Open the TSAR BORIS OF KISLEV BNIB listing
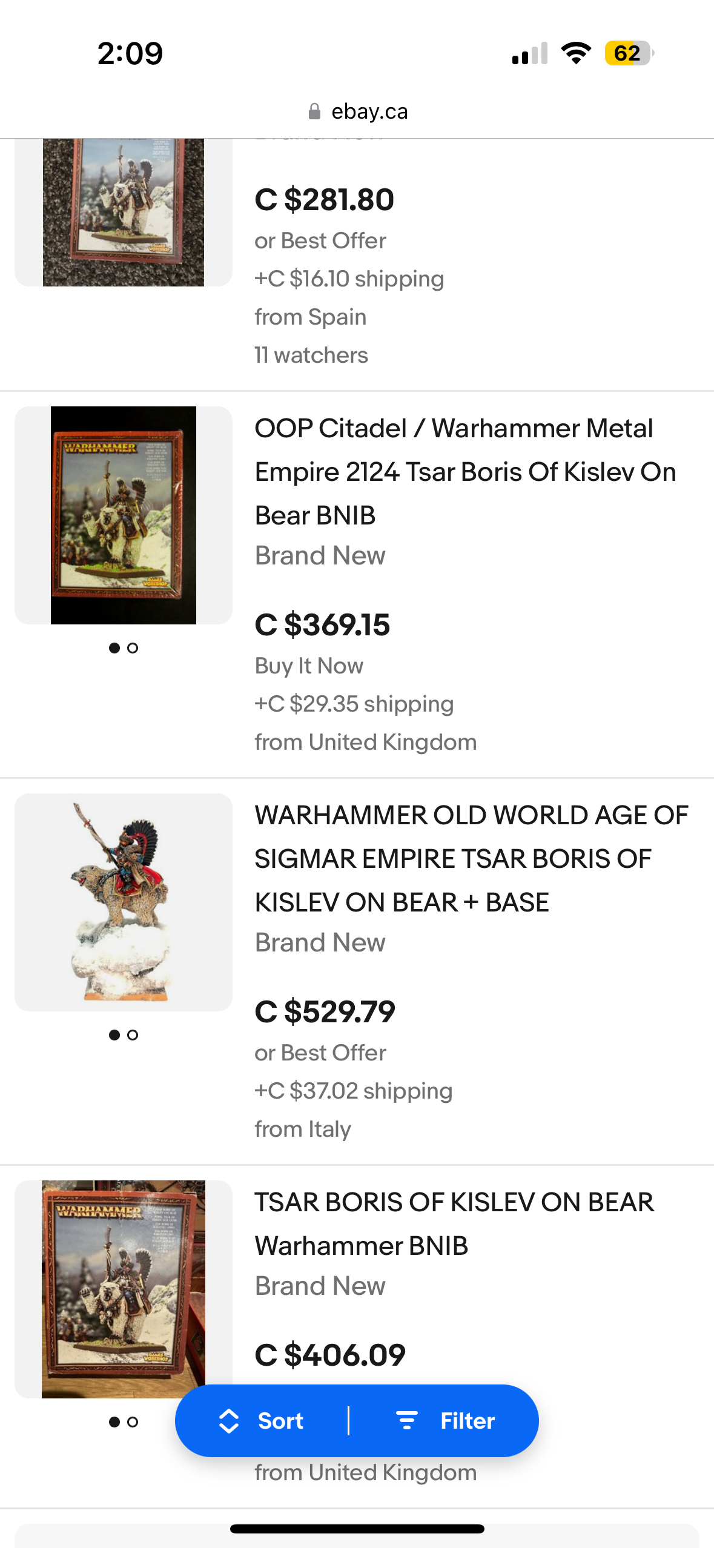714x1548 pixels. coord(454,1223)
